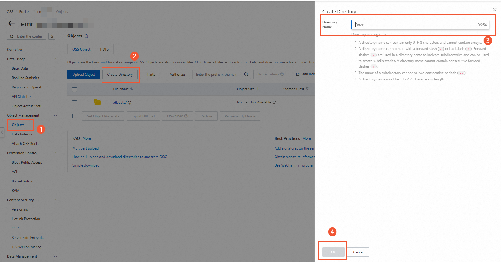
Task: Switch to the HDFS tab
Action: point(104,49)
